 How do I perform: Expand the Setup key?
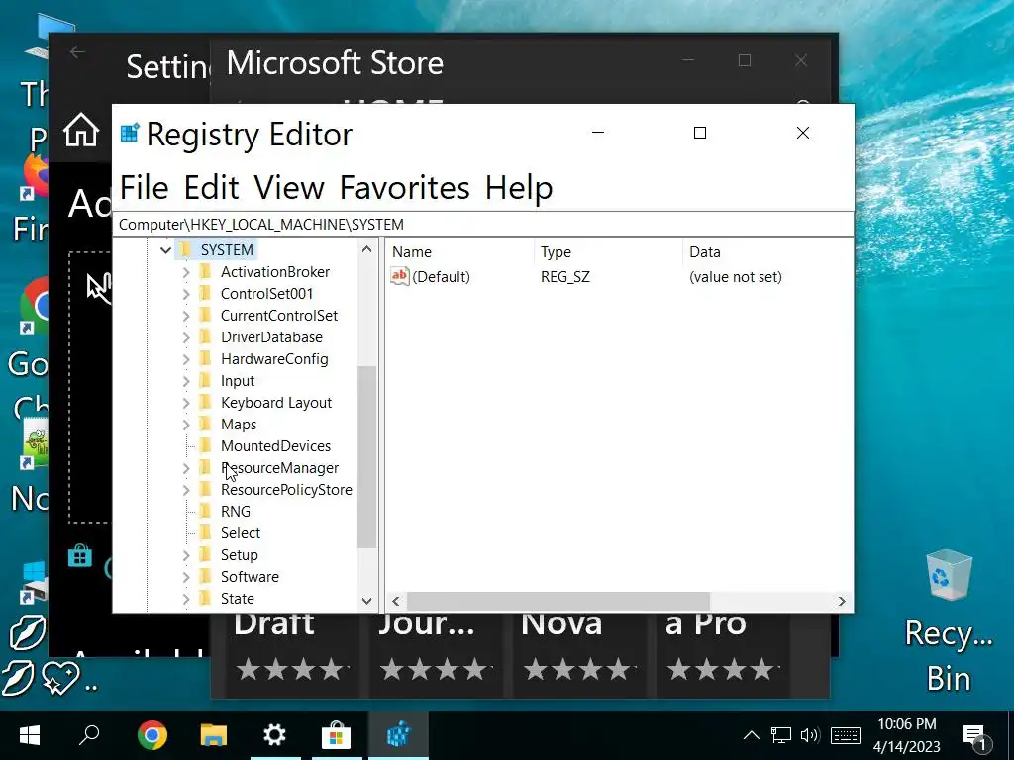(185, 555)
